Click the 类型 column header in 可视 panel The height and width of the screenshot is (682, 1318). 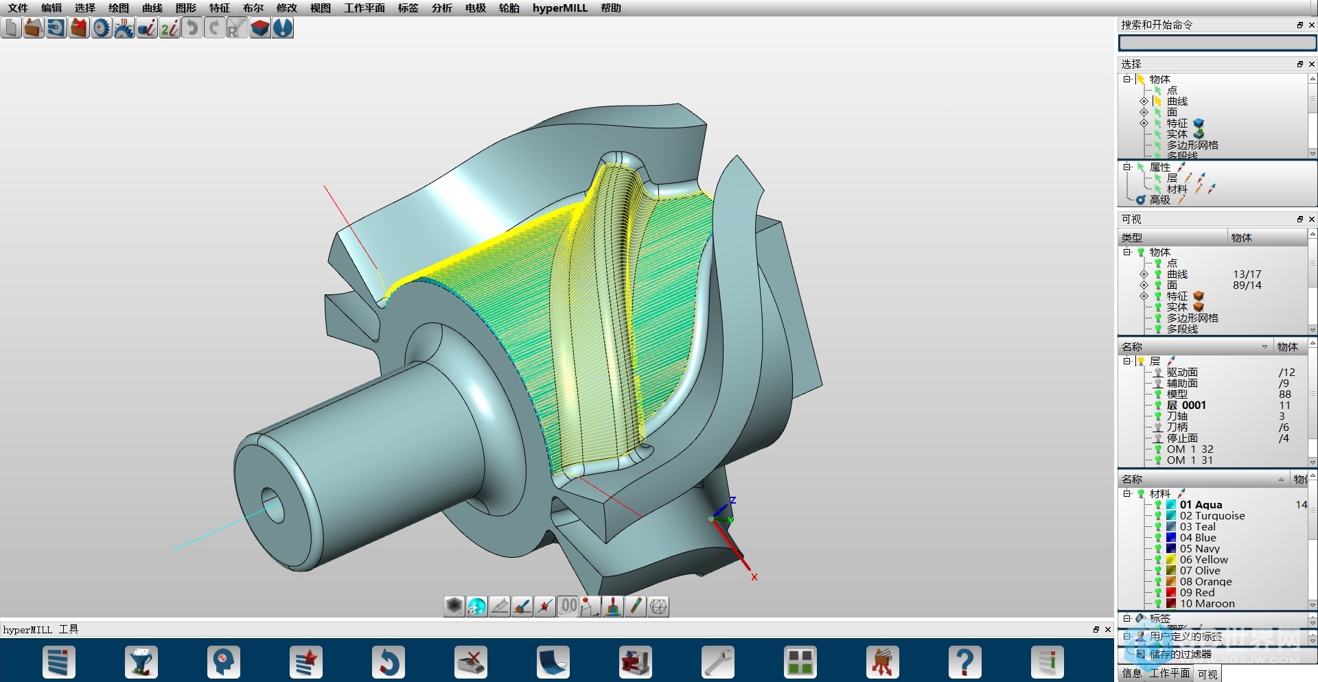1172,238
